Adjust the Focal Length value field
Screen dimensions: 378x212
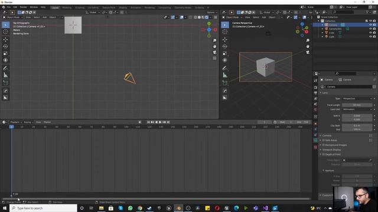pos(357,105)
